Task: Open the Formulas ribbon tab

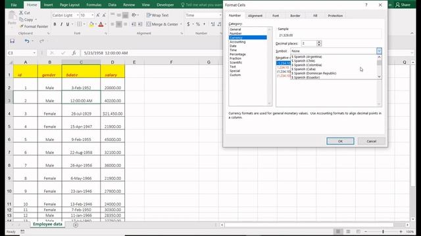Action: [93, 5]
